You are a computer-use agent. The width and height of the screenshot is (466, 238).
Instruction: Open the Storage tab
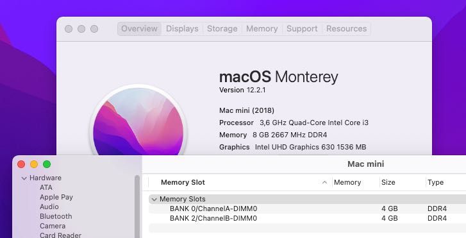click(222, 29)
